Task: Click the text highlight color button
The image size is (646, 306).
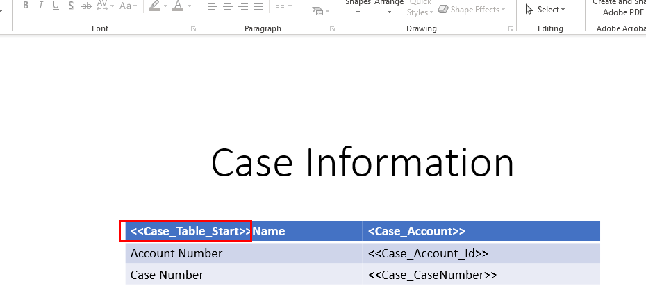Action: [x=154, y=6]
